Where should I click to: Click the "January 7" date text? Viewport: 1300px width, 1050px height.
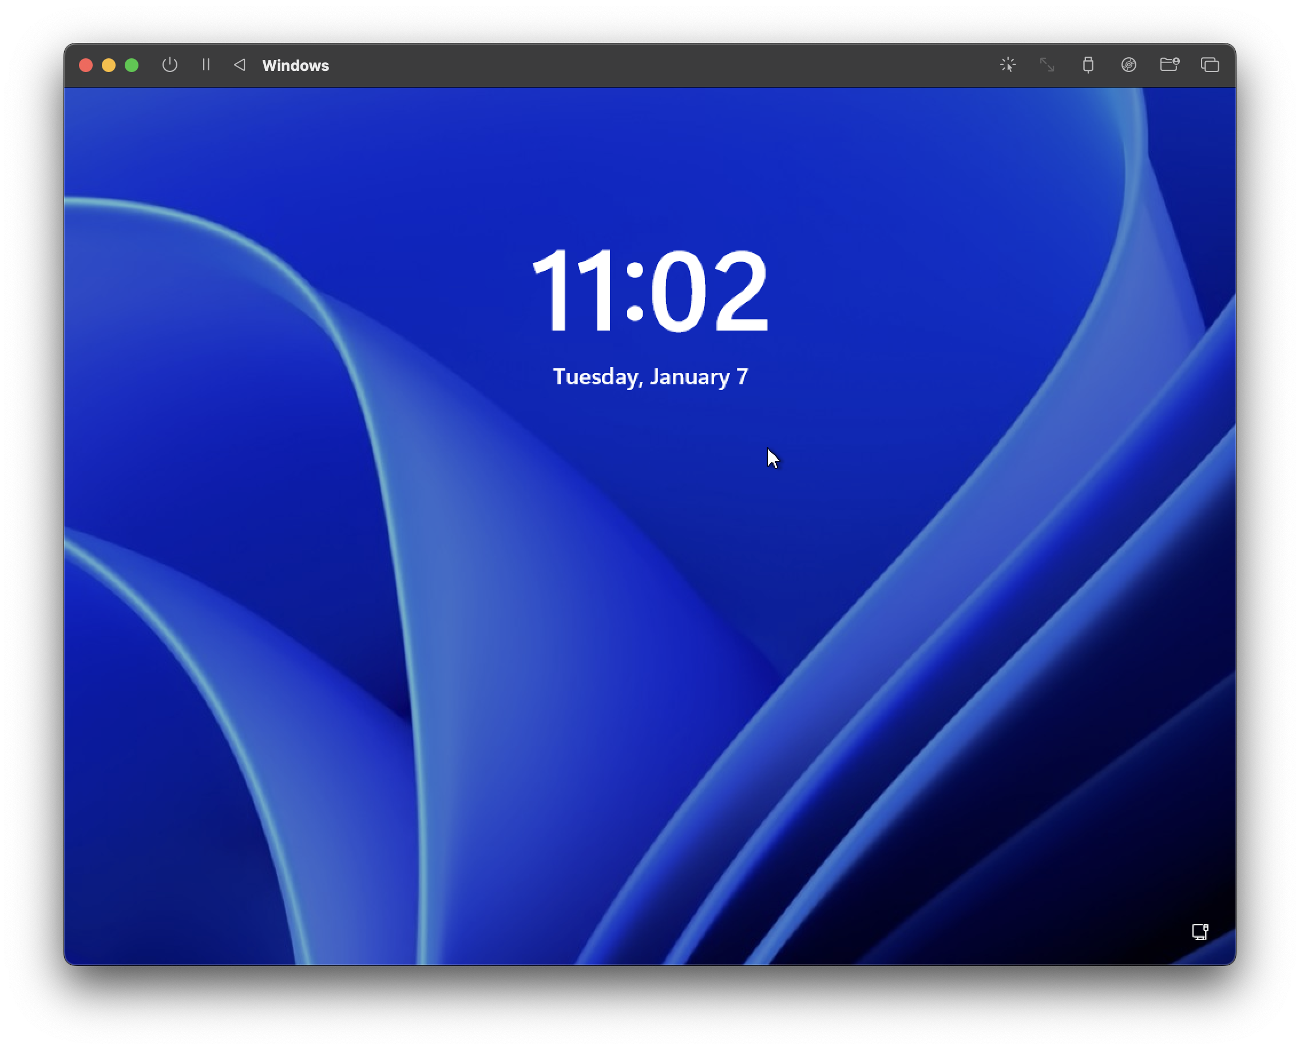[x=699, y=377]
